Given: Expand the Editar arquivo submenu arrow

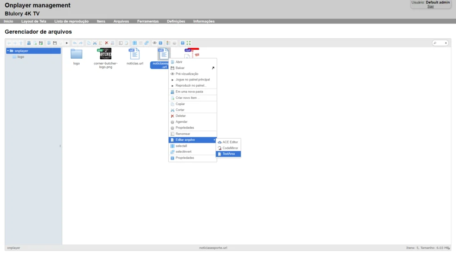Looking at the screenshot, I should 214,140.
